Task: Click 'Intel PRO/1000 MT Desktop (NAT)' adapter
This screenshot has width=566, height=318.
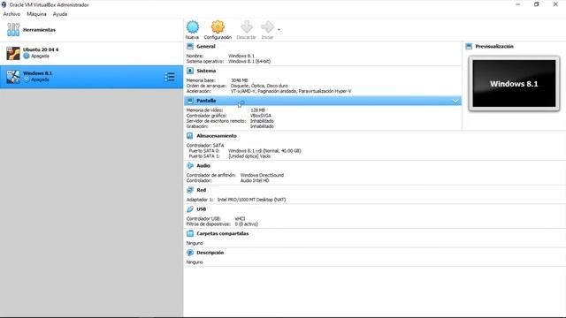Action: click(x=251, y=200)
